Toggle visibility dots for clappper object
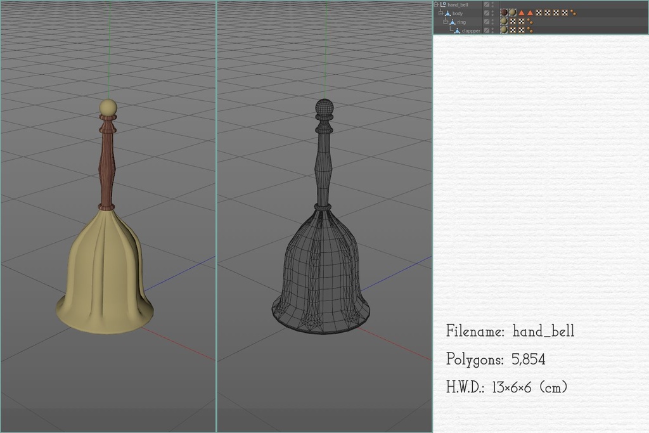 pos(492,30)
